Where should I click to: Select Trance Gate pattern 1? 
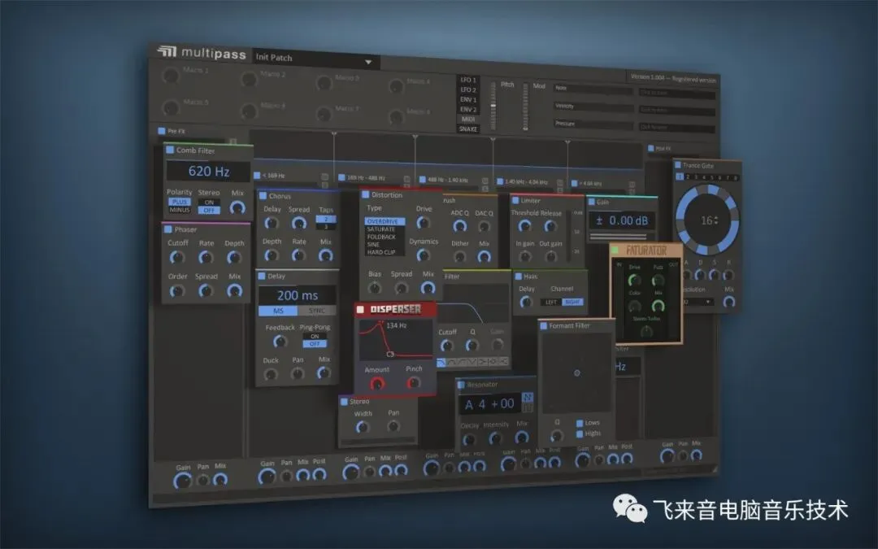680,176
